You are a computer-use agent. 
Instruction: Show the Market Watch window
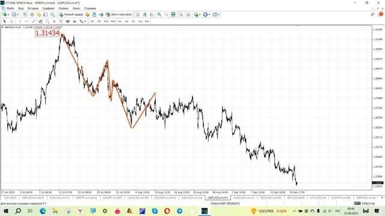coord(25,14)
